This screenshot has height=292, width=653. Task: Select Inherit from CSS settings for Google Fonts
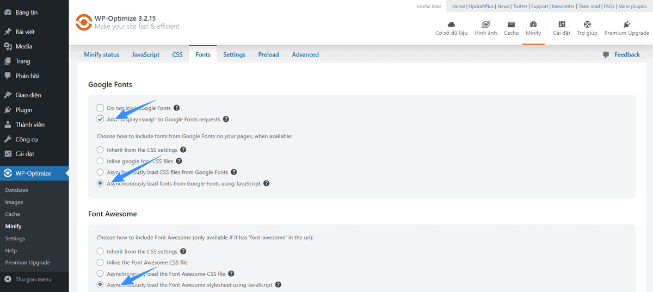[100, 150]
